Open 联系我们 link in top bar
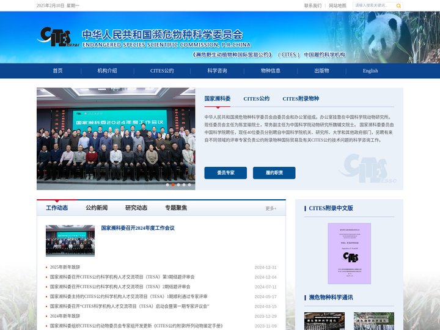This screenshot has height=330, width=440. coord(313,5)
